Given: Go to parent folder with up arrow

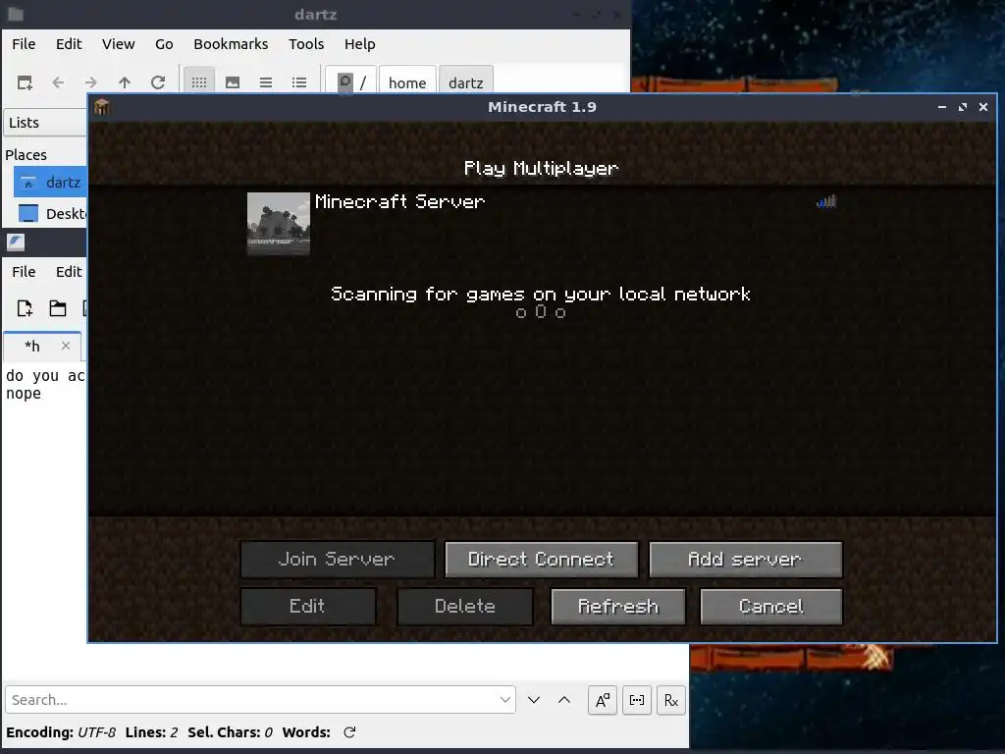Looking at the screenshot, I should (125, 82).
